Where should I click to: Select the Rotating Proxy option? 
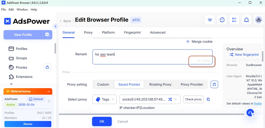[x=160, y=84]
